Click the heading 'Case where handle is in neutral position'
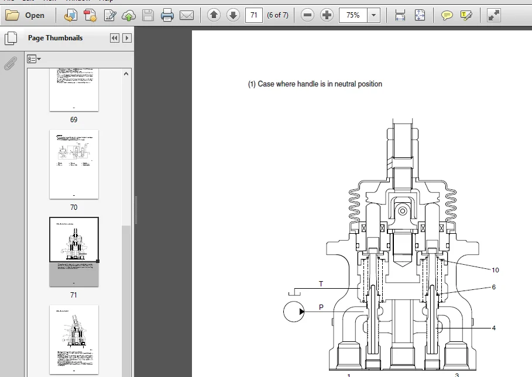532x377 pixels. point(320,84)
